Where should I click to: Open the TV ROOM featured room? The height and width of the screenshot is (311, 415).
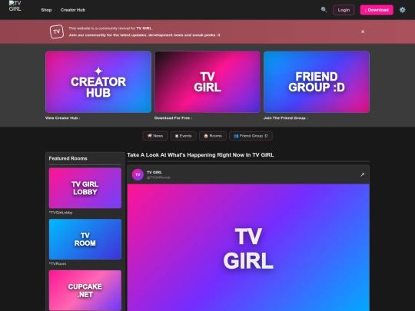pyautogui.click(x=85, y=240)
